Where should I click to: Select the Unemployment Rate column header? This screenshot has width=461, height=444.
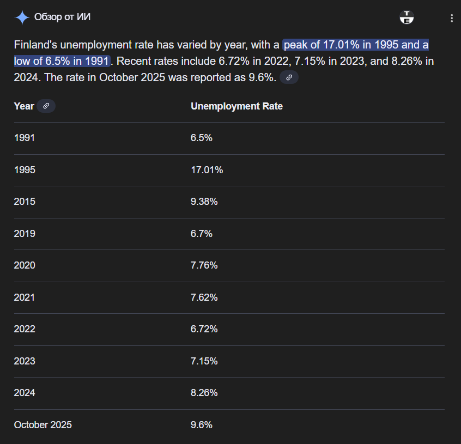pos(236,106)
